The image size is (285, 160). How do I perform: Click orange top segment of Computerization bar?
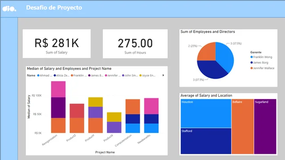pyautogui.click(x=133, y=107)
